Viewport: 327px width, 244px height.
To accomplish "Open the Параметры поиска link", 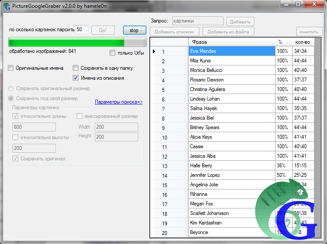I will pos(118,102).
